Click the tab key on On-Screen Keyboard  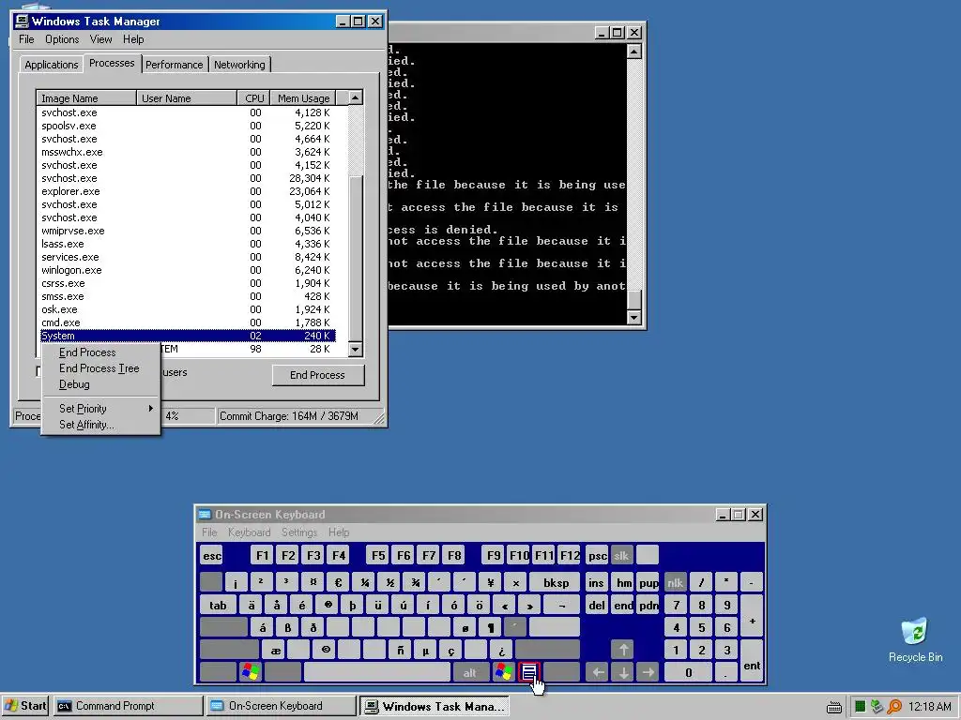click(218, 605)
